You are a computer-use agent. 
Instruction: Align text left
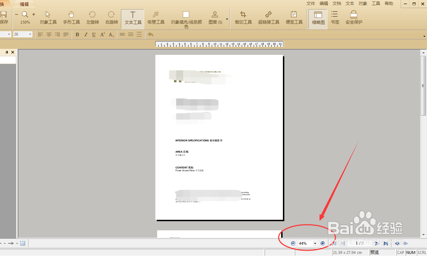41,34
